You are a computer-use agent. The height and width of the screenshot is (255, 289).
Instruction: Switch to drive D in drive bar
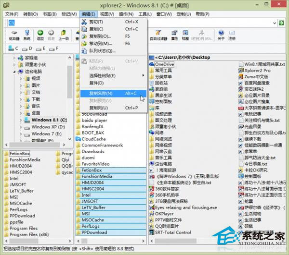(27, 49)
